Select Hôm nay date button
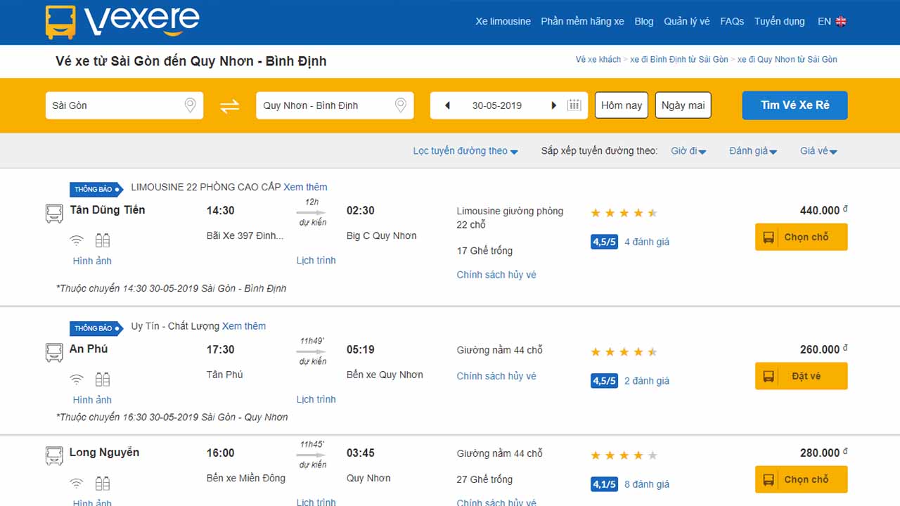The height and width of the screenshot is (506, 900). pyautogui.click(x=622, y=105)
